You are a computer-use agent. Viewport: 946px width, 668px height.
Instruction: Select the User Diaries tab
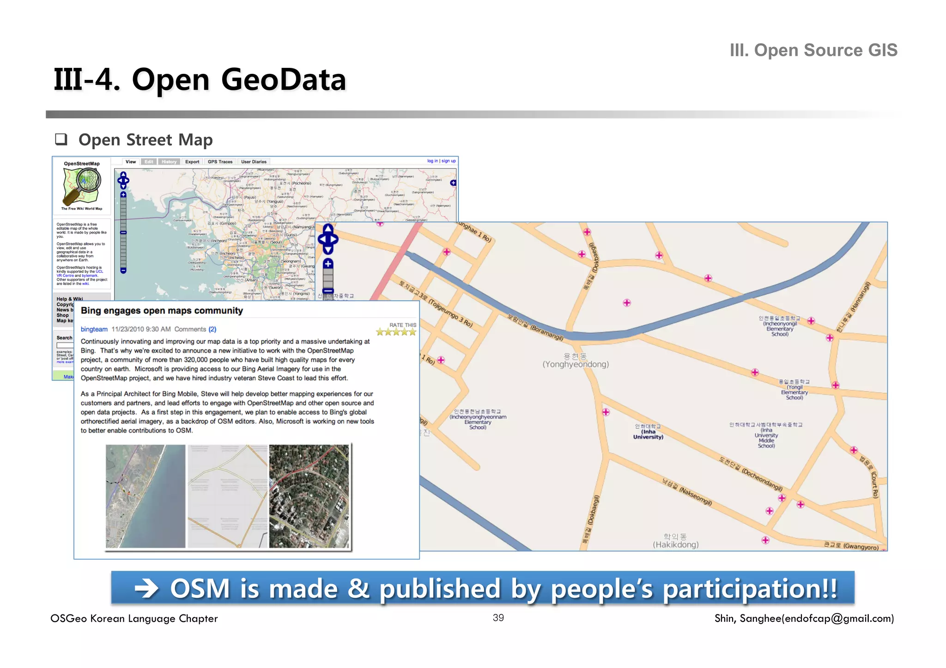point(254,162)
